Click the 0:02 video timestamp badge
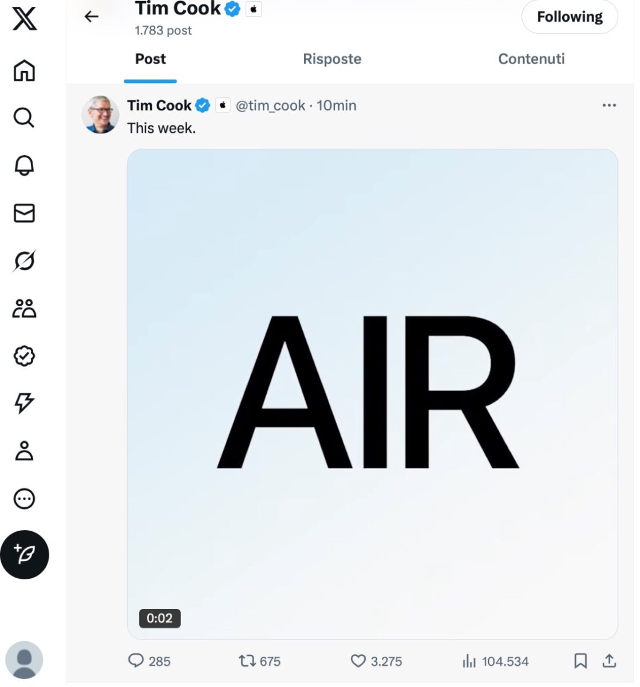 click(x=160, y=618)
